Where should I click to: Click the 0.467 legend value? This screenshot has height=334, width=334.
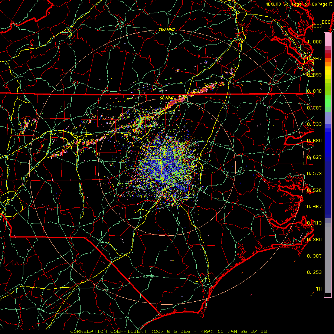tap(314, 207)
